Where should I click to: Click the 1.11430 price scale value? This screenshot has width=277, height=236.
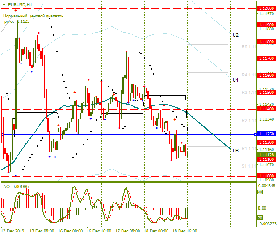pyautogui.click(x=266, y=105)
